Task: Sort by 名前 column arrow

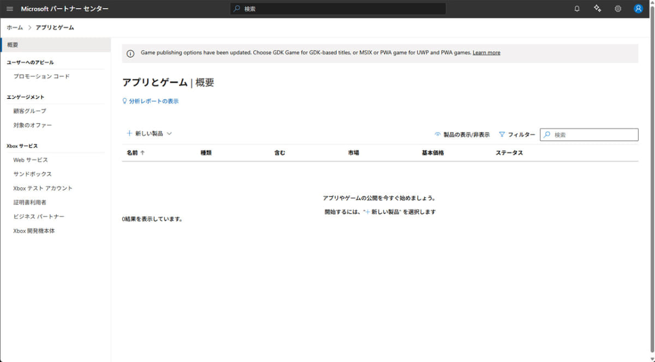Action: (x=142, y=153)
